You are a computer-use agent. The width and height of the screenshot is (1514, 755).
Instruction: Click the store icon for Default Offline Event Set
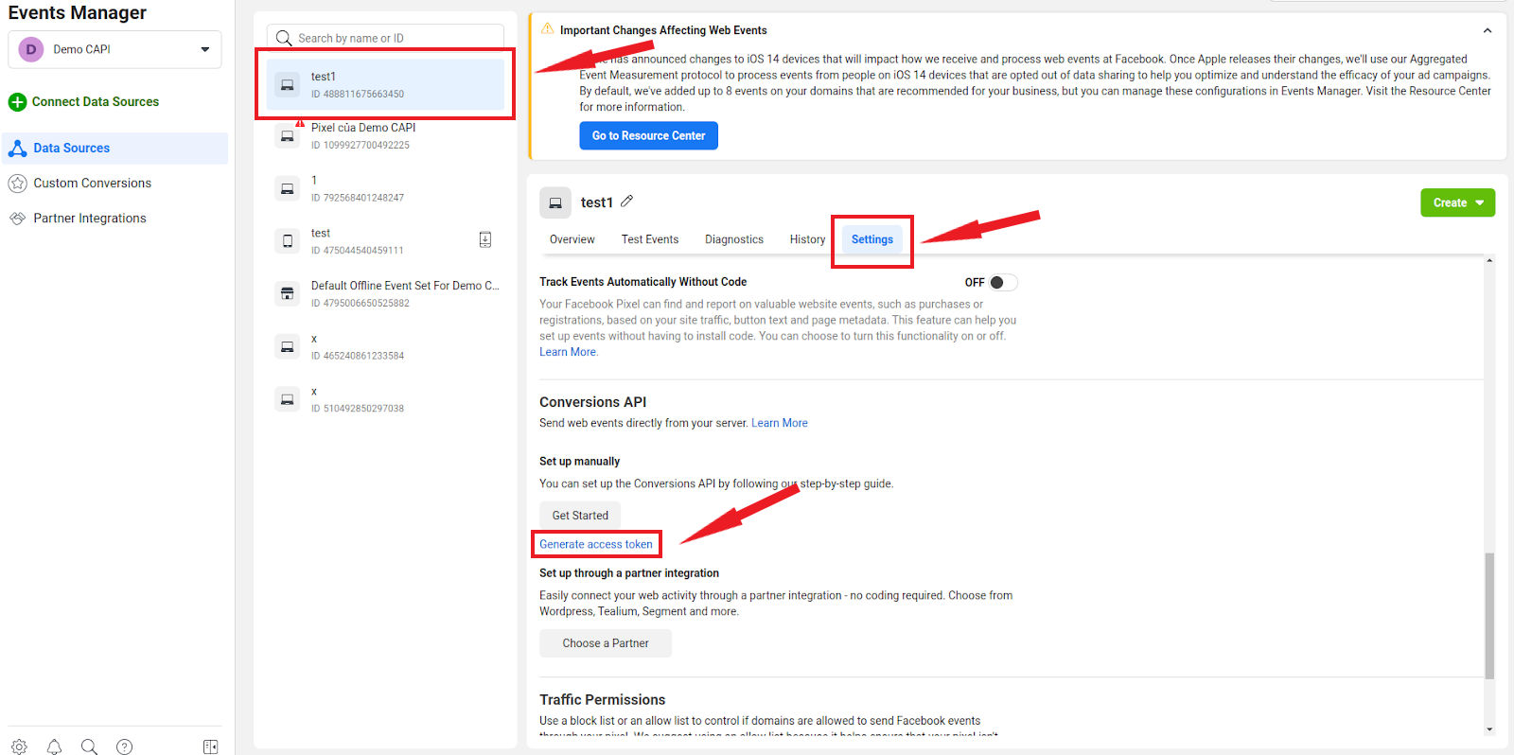point(288,294)
